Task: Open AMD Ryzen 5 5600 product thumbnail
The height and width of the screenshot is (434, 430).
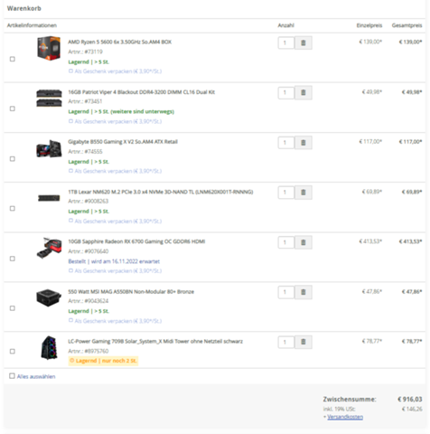Action: click(x=49, y=48)
